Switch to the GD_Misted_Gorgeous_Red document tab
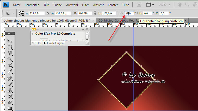This screenshot has width=198, height=111. pyautogui.click(x=117, y=20)
